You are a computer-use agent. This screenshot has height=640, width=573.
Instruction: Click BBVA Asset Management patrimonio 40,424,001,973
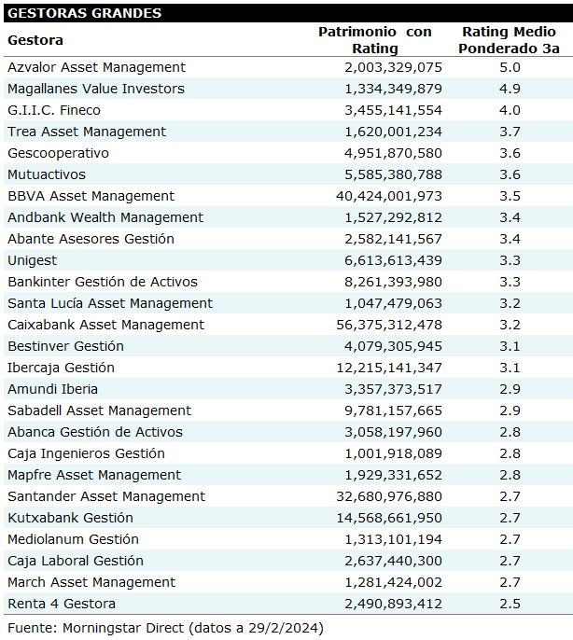pos(388,196)
